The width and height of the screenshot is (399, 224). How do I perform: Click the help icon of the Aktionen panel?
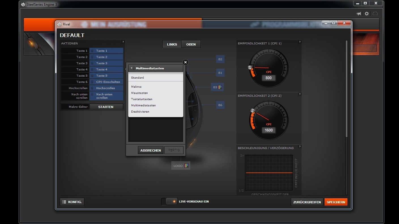(x=123, y=42)
